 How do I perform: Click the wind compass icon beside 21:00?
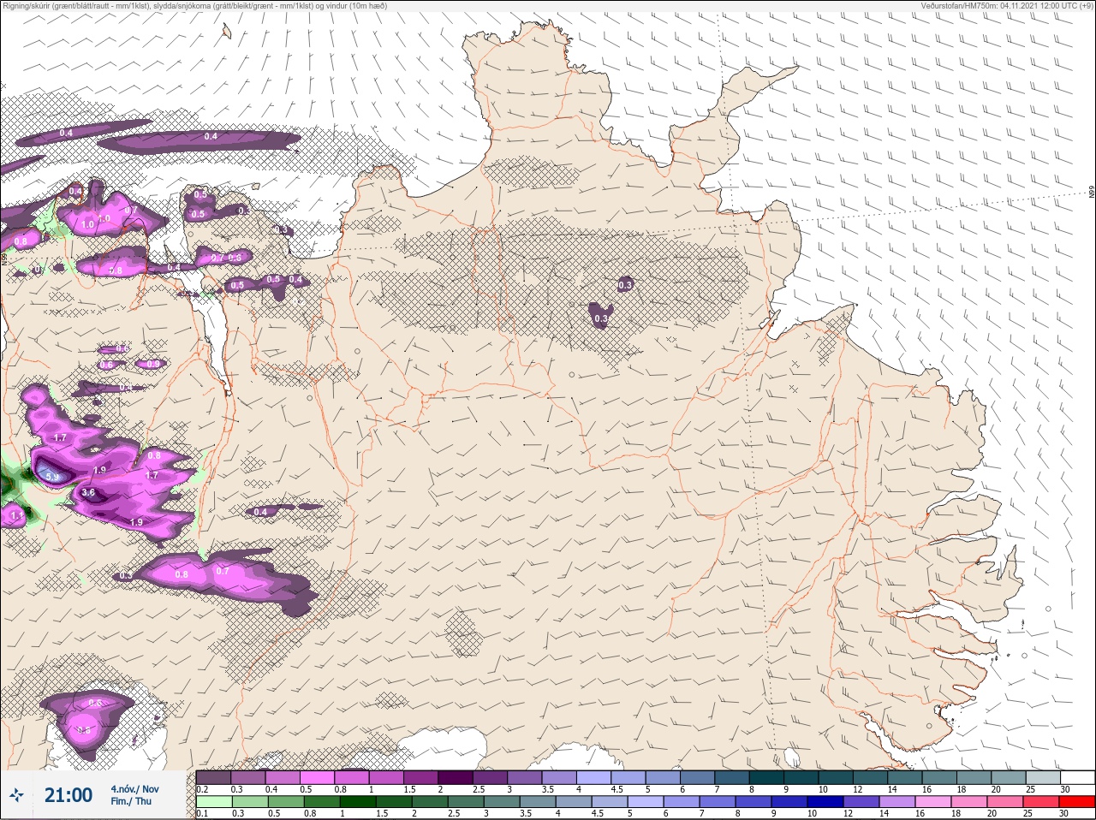click(17, 795)
